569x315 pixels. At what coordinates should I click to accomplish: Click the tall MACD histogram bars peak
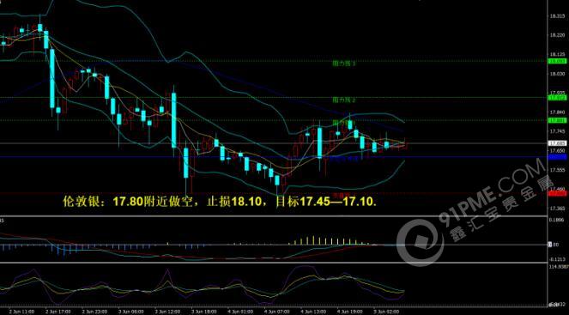coord(313,239)
